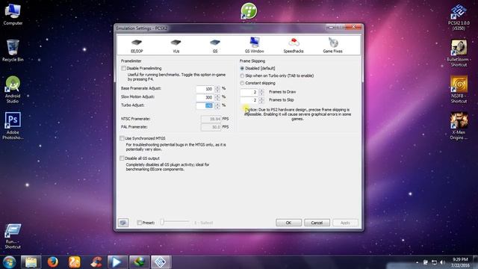The image size is (478, 269).
Task: Launch Firefox from the taskbar
Action: coord(53,262)
